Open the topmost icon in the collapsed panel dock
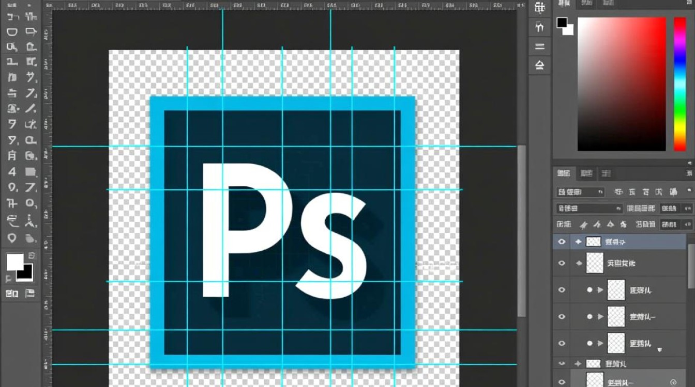 (x=539, y=8)
